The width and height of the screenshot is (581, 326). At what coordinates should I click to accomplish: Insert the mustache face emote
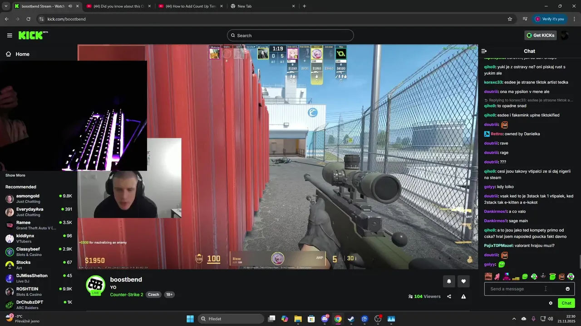coord(488,276)
